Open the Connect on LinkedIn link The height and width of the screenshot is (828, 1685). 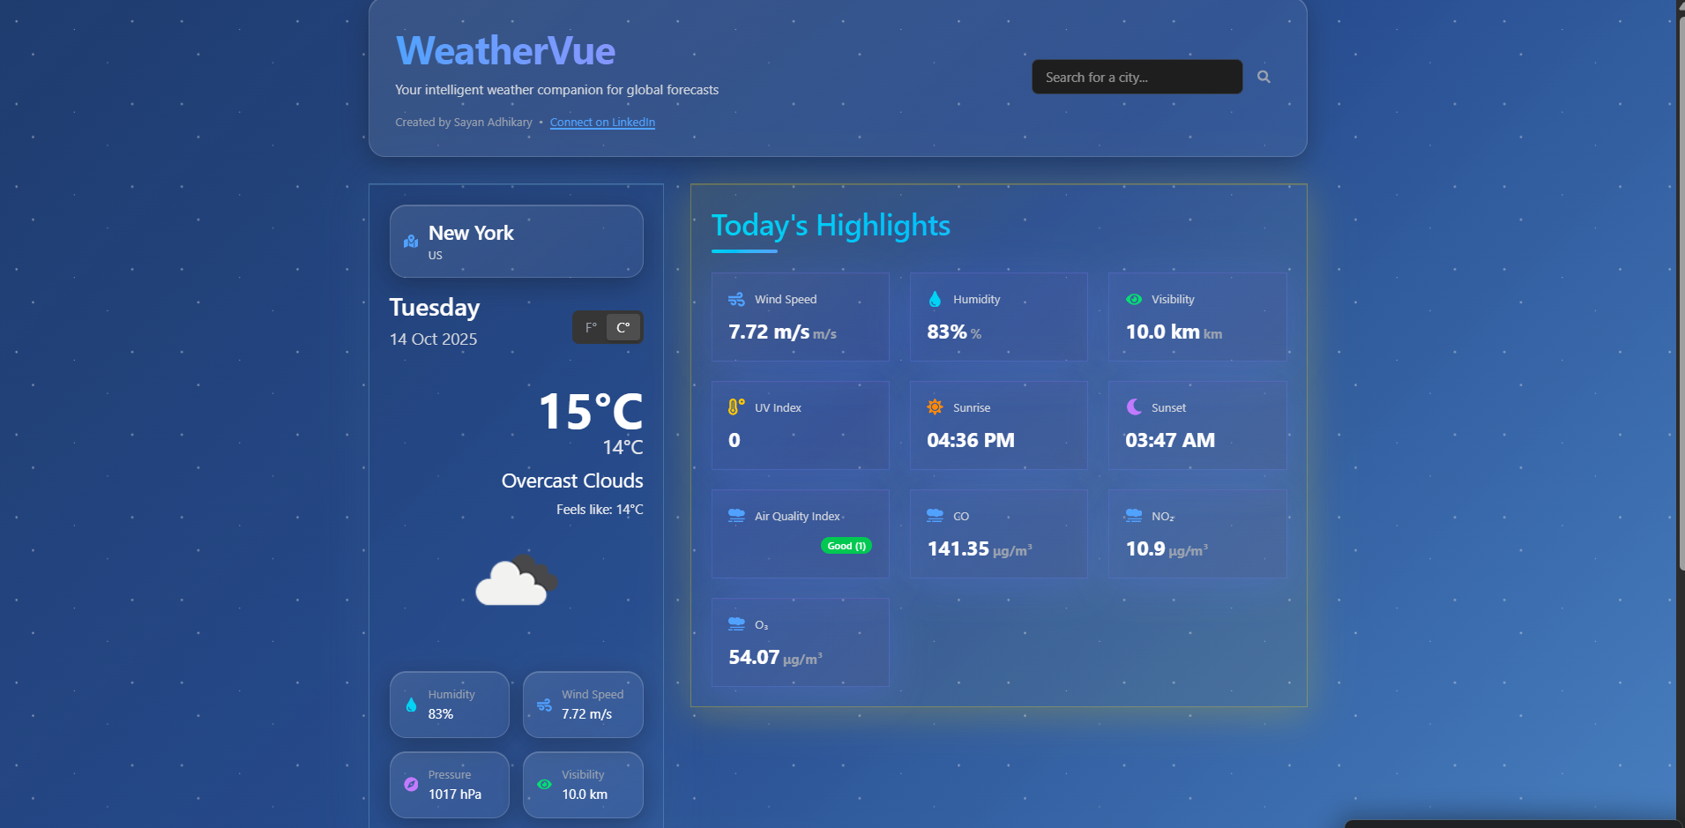tap(602, 123)
